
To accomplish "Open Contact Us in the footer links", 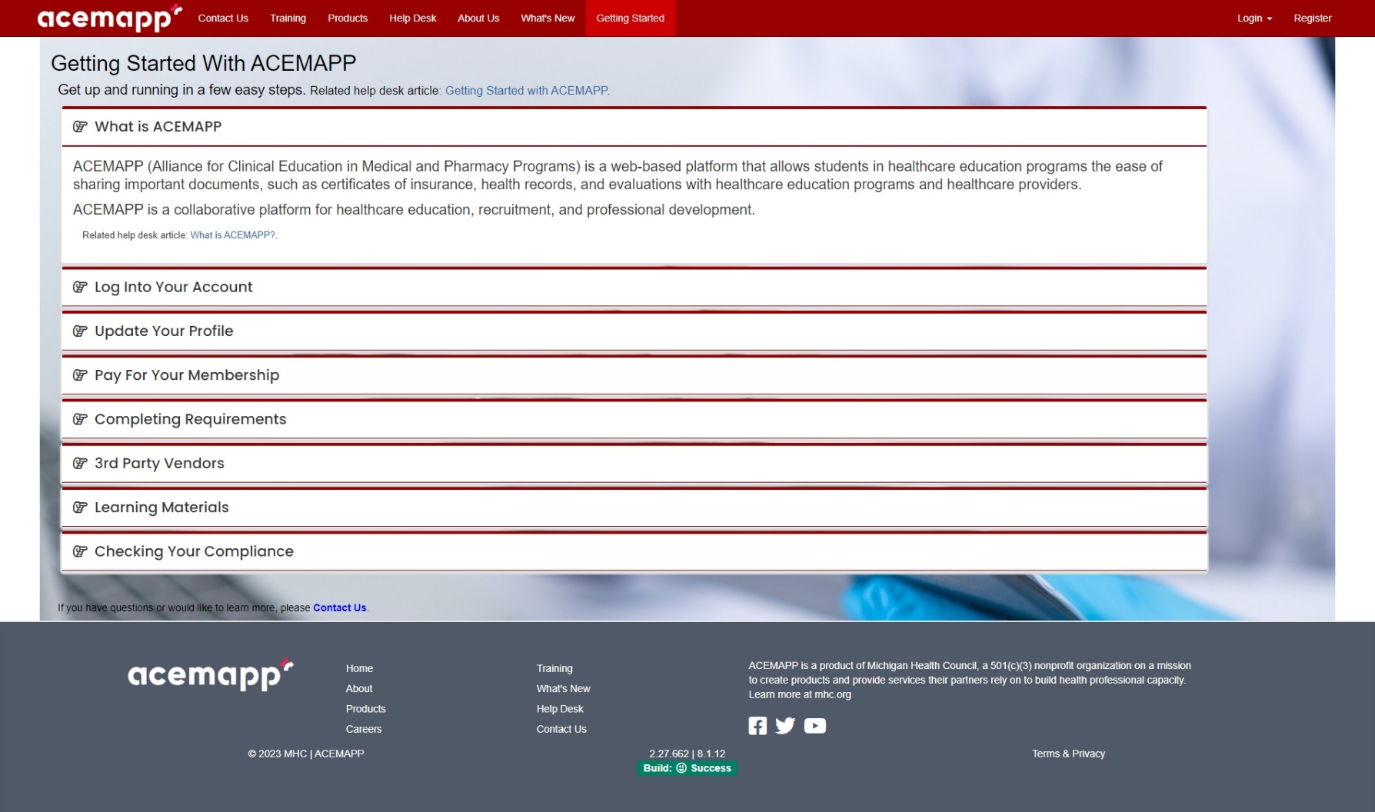I will pos(561,729).
